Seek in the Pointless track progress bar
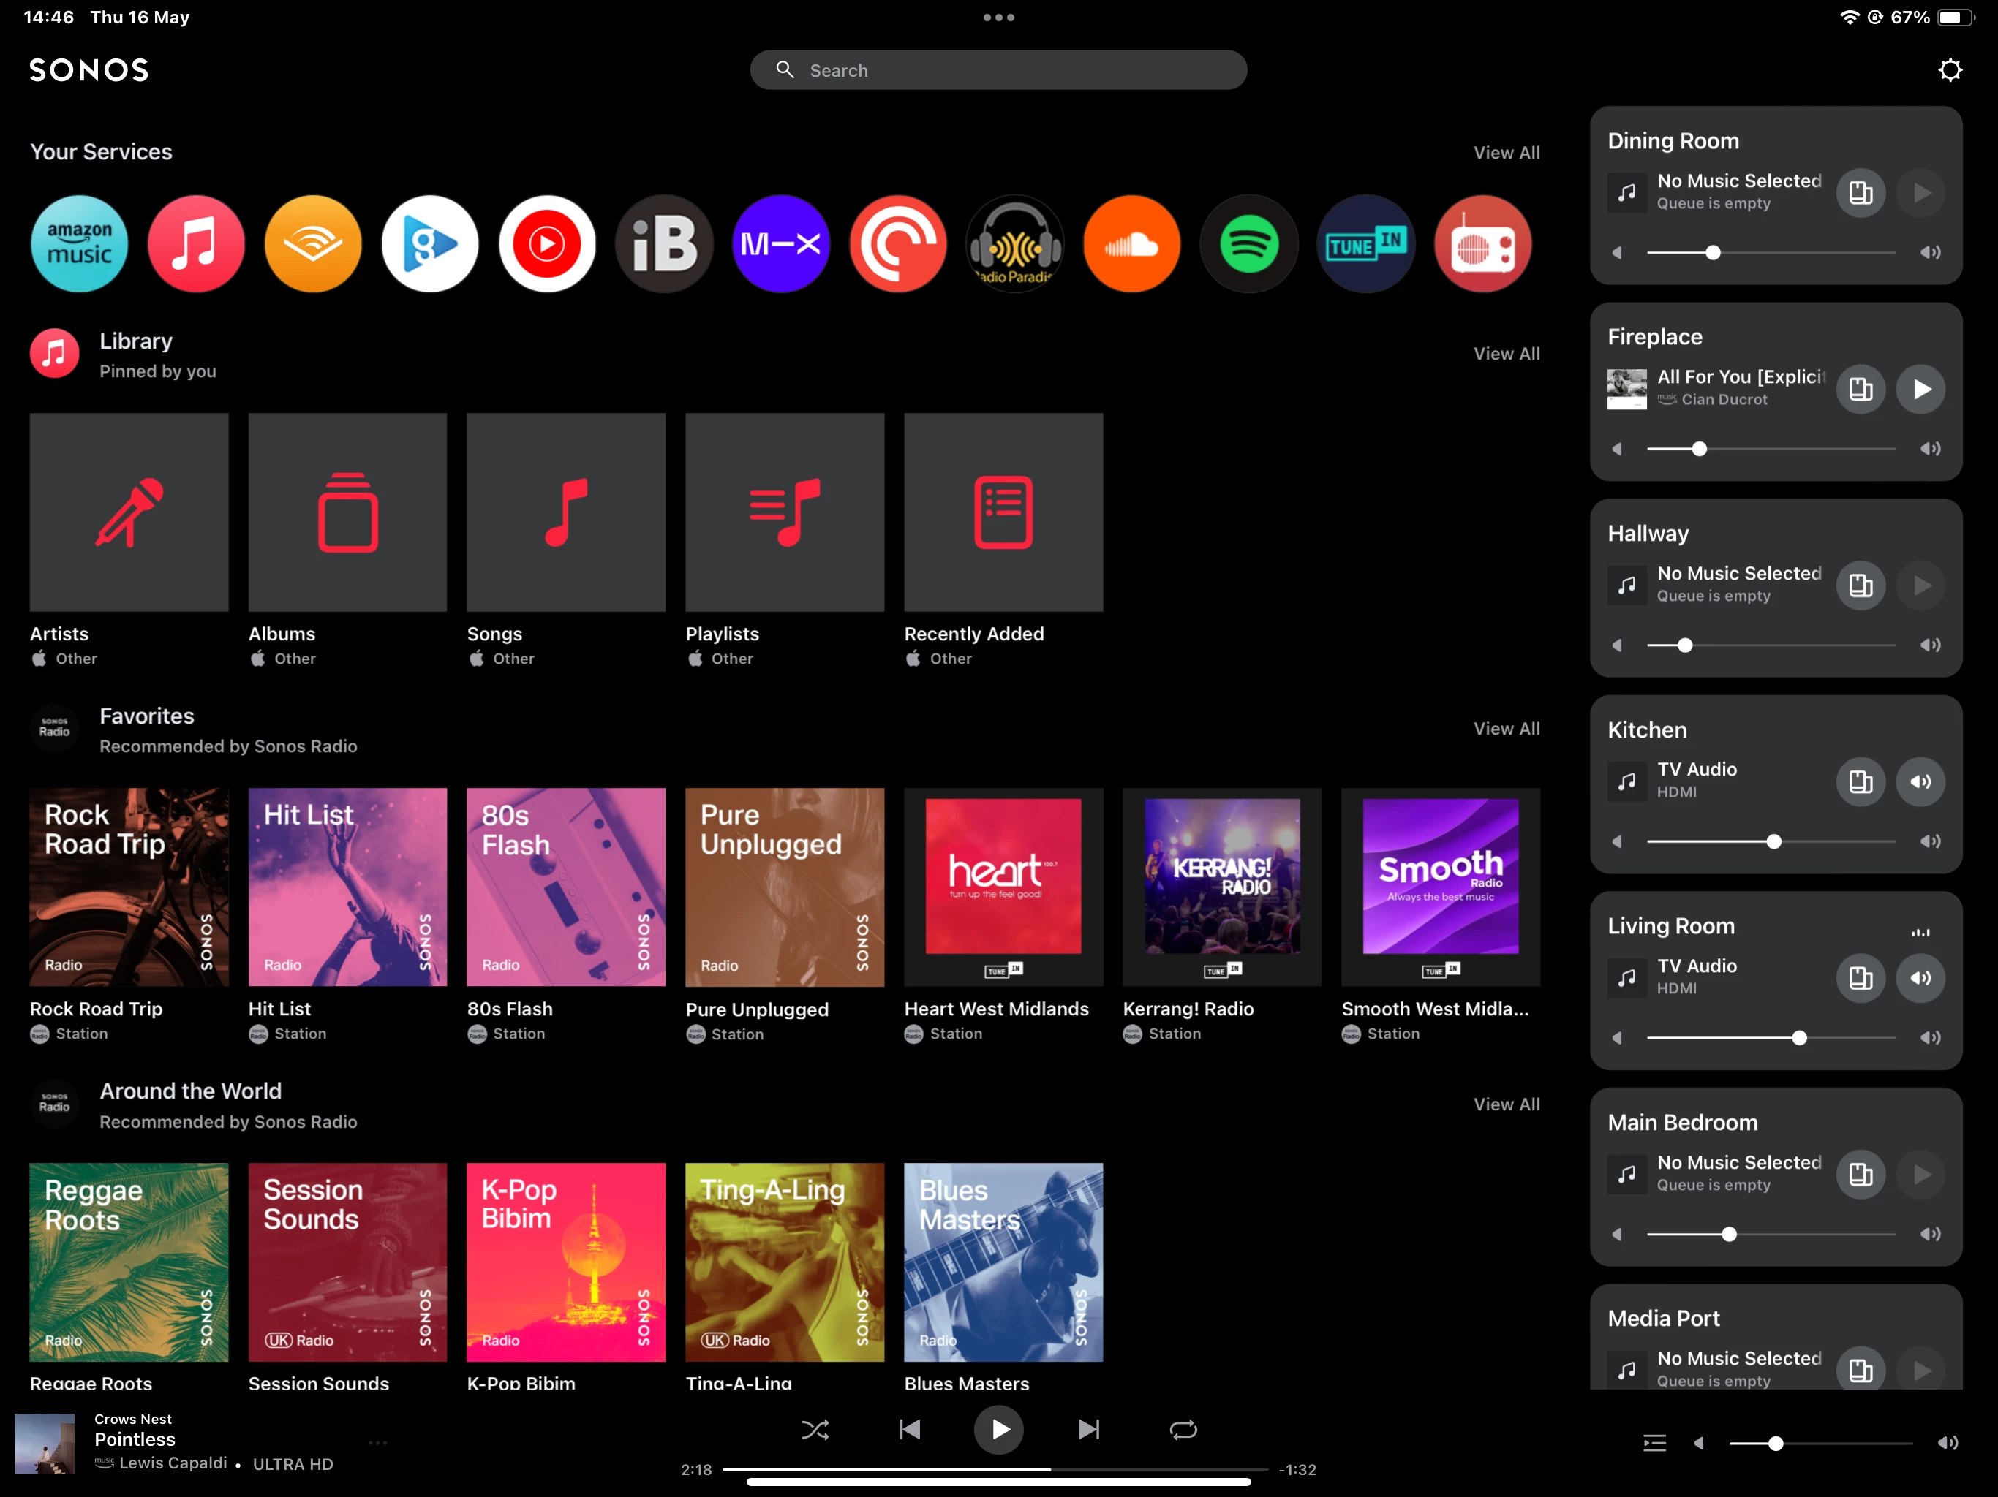The height and width of the screenshot is (1497, 1998). pos(995,1470)
